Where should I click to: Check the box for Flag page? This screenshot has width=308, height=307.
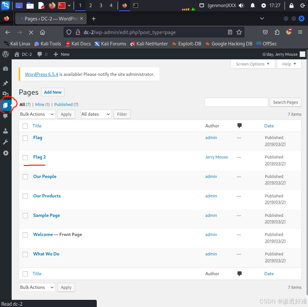coord(25,138)
